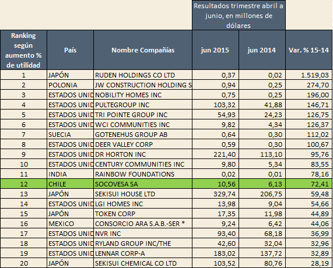Click SEKISUI CHEMICAL CO LTD cell
333x268 pixels.
coord(143,263)
